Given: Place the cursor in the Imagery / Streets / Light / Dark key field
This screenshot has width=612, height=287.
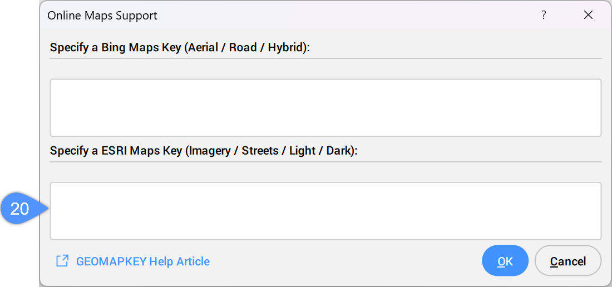Looking at the screenshot, I should click(325, 211).
